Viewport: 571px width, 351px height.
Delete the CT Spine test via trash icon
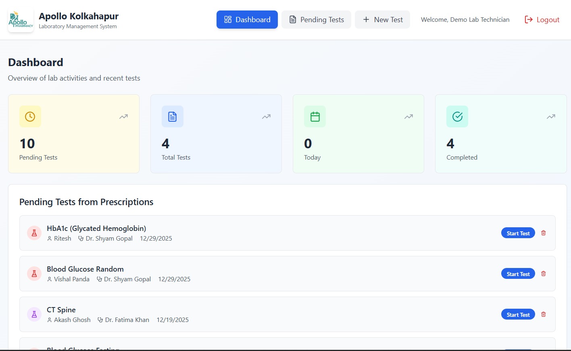543,314
